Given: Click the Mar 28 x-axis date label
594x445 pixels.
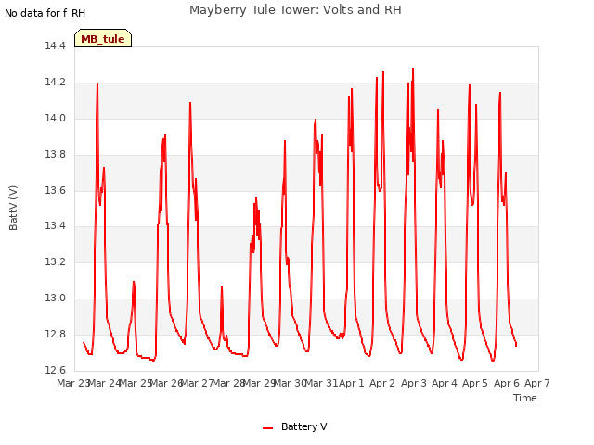Looking at the screenshot, I should point(228,383).
